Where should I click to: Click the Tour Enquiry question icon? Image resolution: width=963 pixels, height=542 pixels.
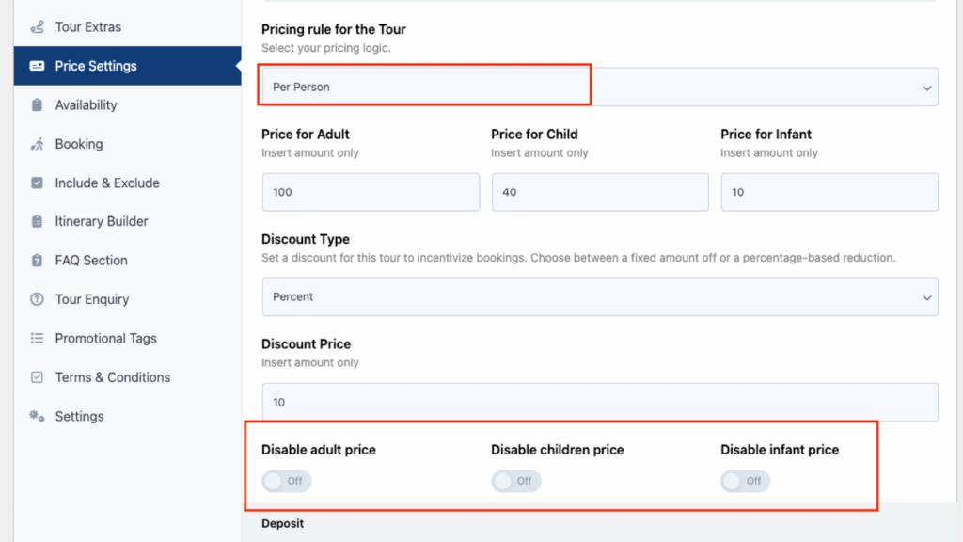click(x=37, y=299)
